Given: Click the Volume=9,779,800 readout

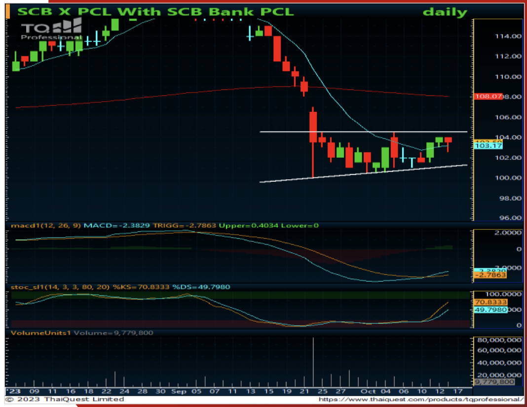Looking at the screenshot, I should (113, 333).
